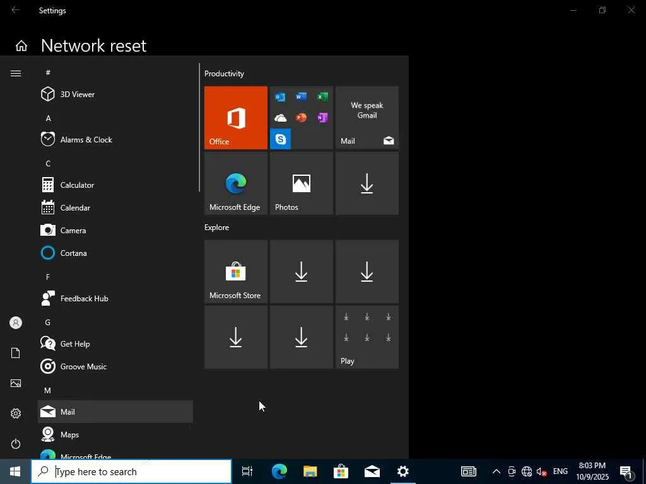646x484 pixels.
Task: Expand the Start menu hamburger
Action: pyautogui.click(x=16, y=73)
